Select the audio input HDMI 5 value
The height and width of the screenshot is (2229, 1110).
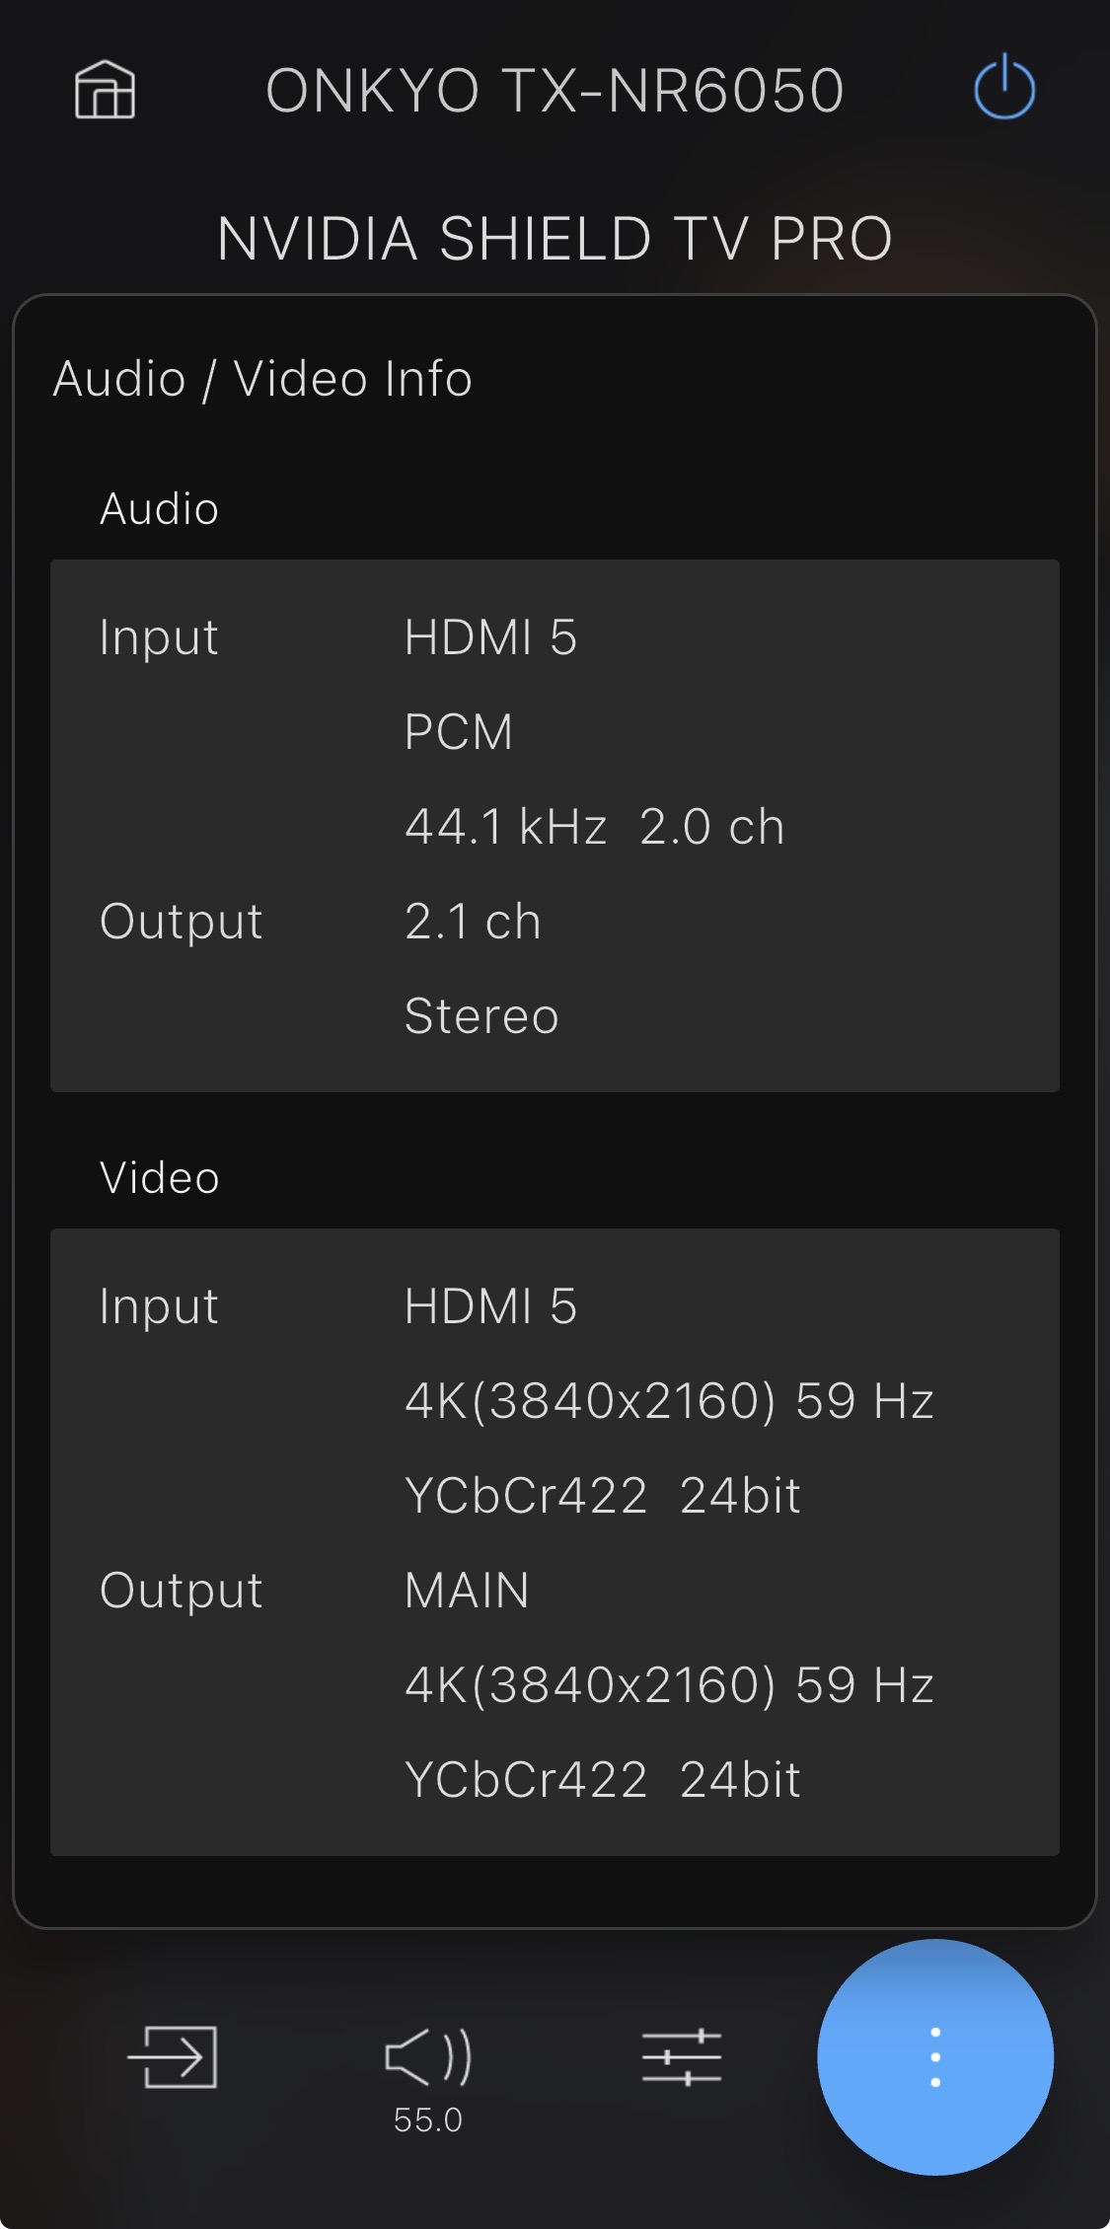[490, 637]
